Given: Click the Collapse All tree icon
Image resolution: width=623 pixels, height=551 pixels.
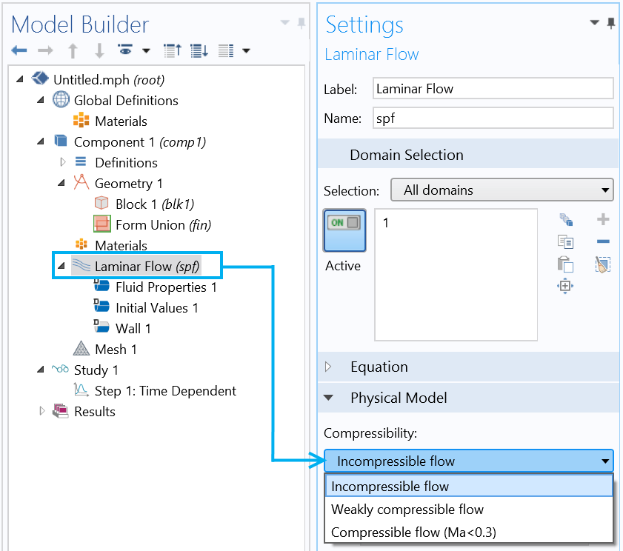Looking at the screenshot, I should click(x=173, y=50).
